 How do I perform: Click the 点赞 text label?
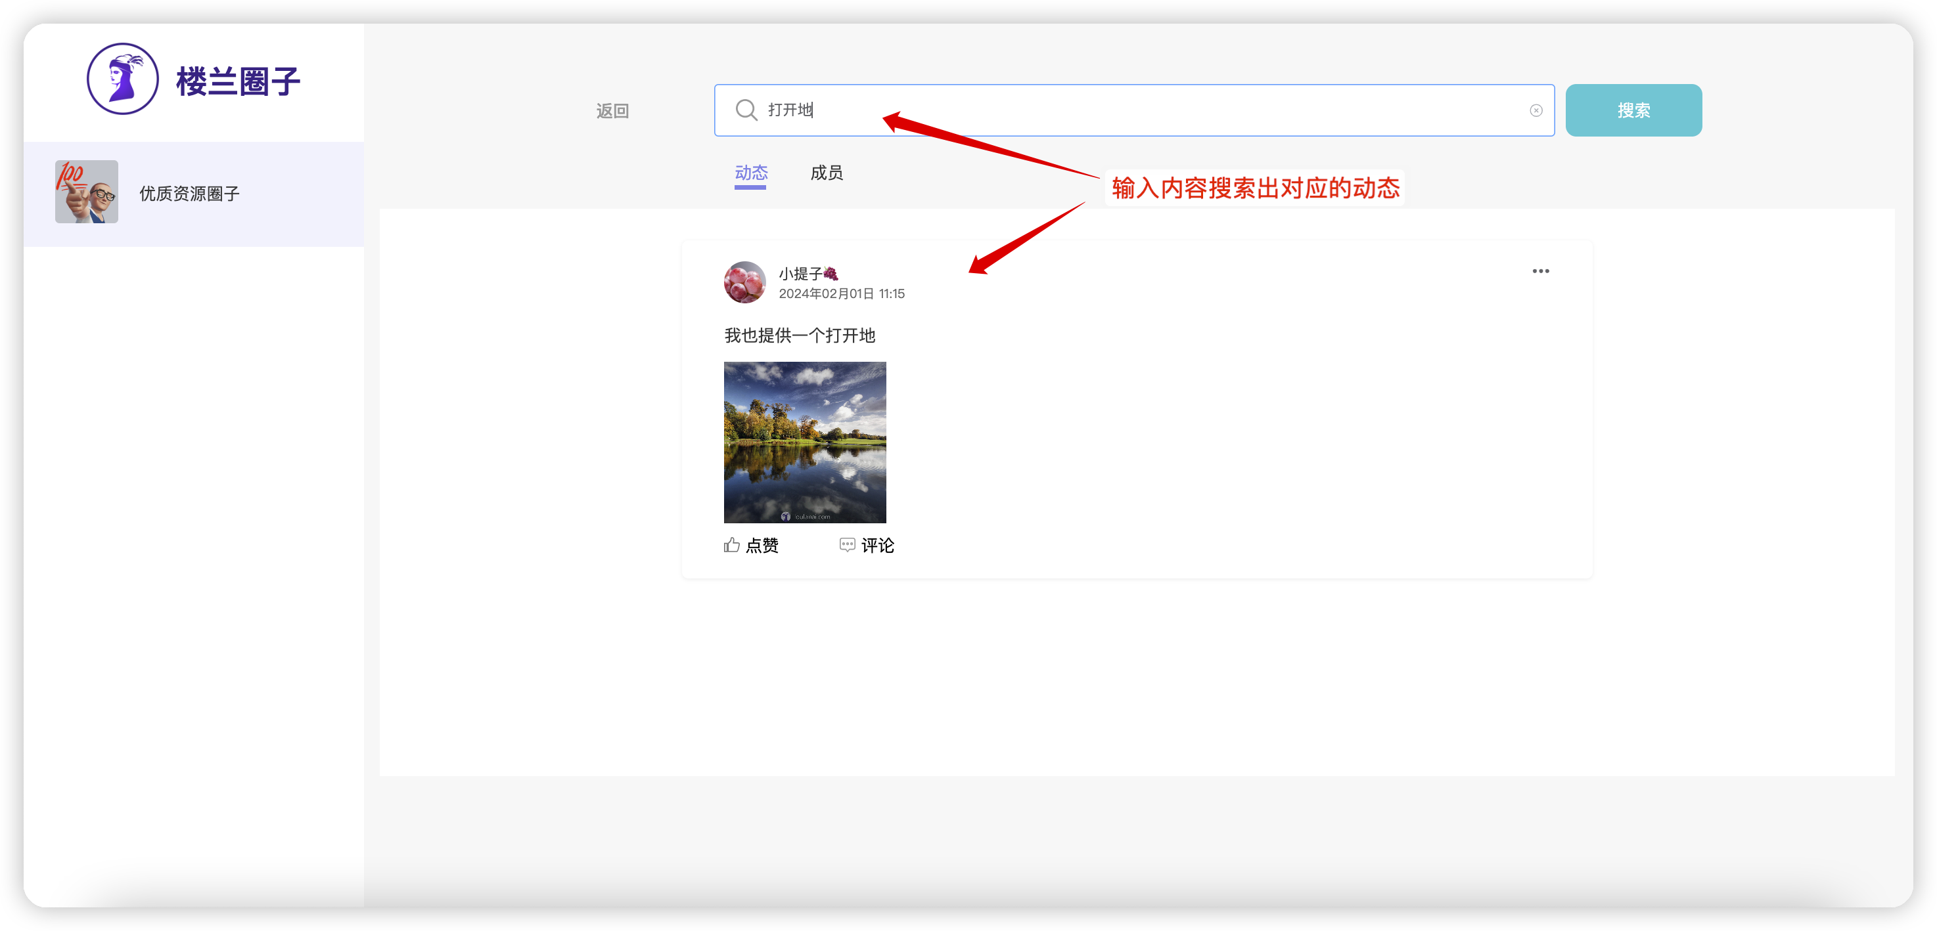(762, 546)
